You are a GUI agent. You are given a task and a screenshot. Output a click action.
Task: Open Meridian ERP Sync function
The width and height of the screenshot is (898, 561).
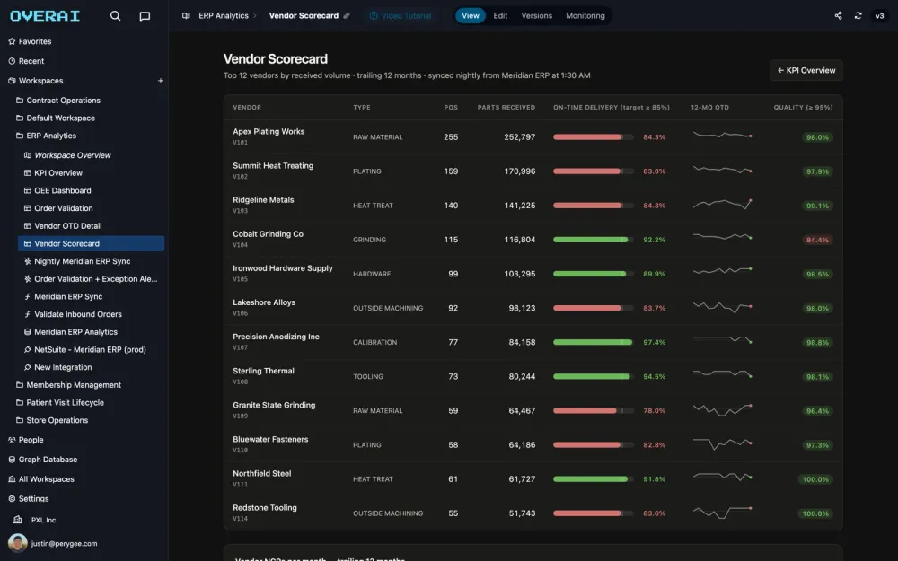pyautogui.click(x=63, y=296)
